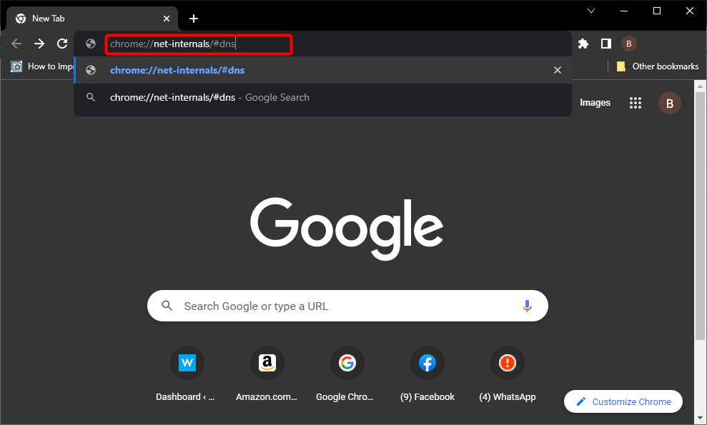The height and width of the screenshot is (425, 707).
Task: Reload the page with refresh icon
Action: coord(62,44)
